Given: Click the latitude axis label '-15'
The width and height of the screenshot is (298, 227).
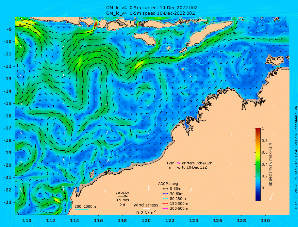Looking at the screenshot, I should (x=8, y=103).
